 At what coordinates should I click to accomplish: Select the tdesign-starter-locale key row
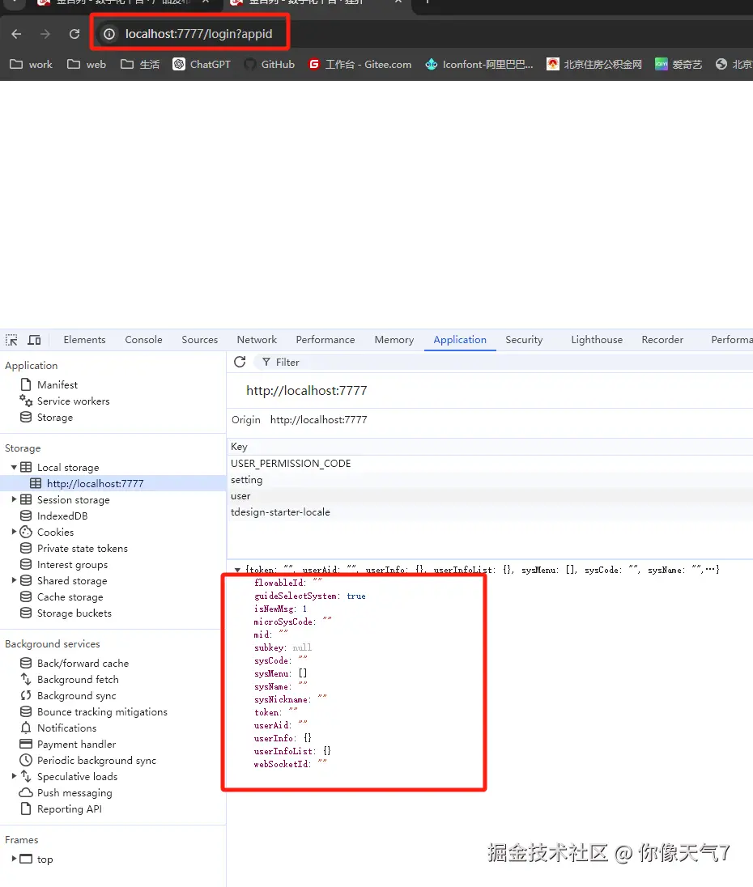[x=490, y=512]
